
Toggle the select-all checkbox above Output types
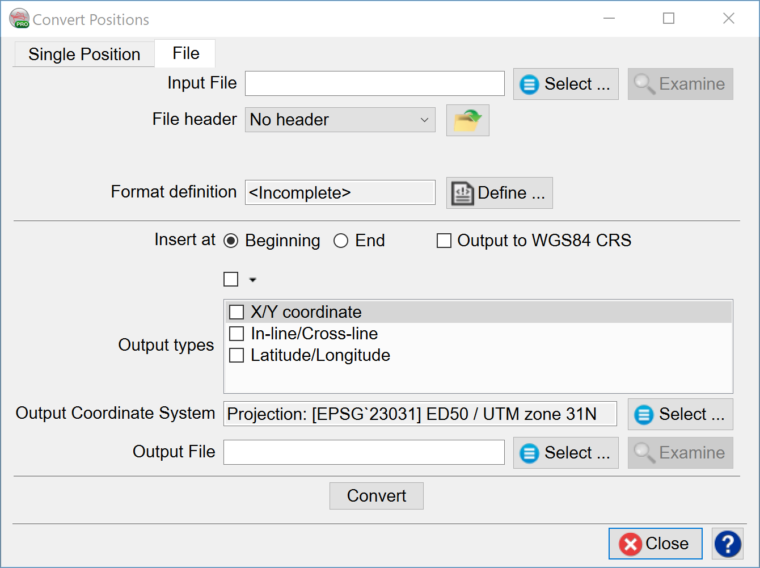[231, 279]
